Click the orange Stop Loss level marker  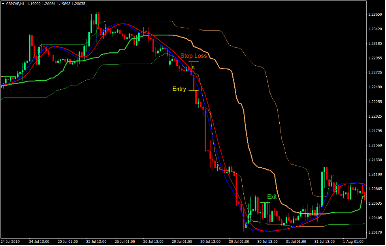(x=194, y=61)
